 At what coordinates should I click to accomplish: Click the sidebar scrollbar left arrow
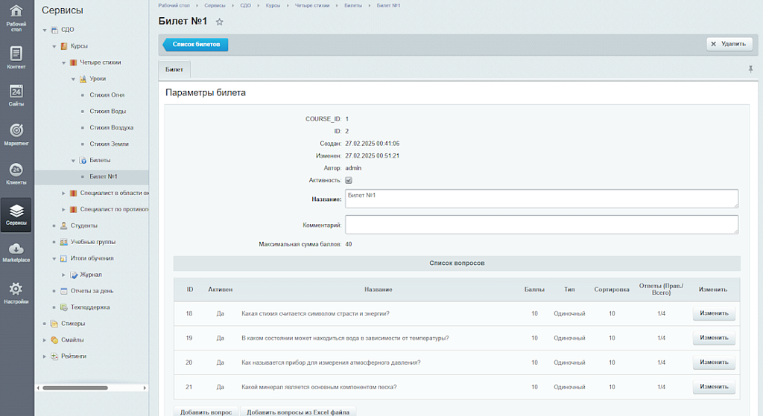(x=38, y=388)
